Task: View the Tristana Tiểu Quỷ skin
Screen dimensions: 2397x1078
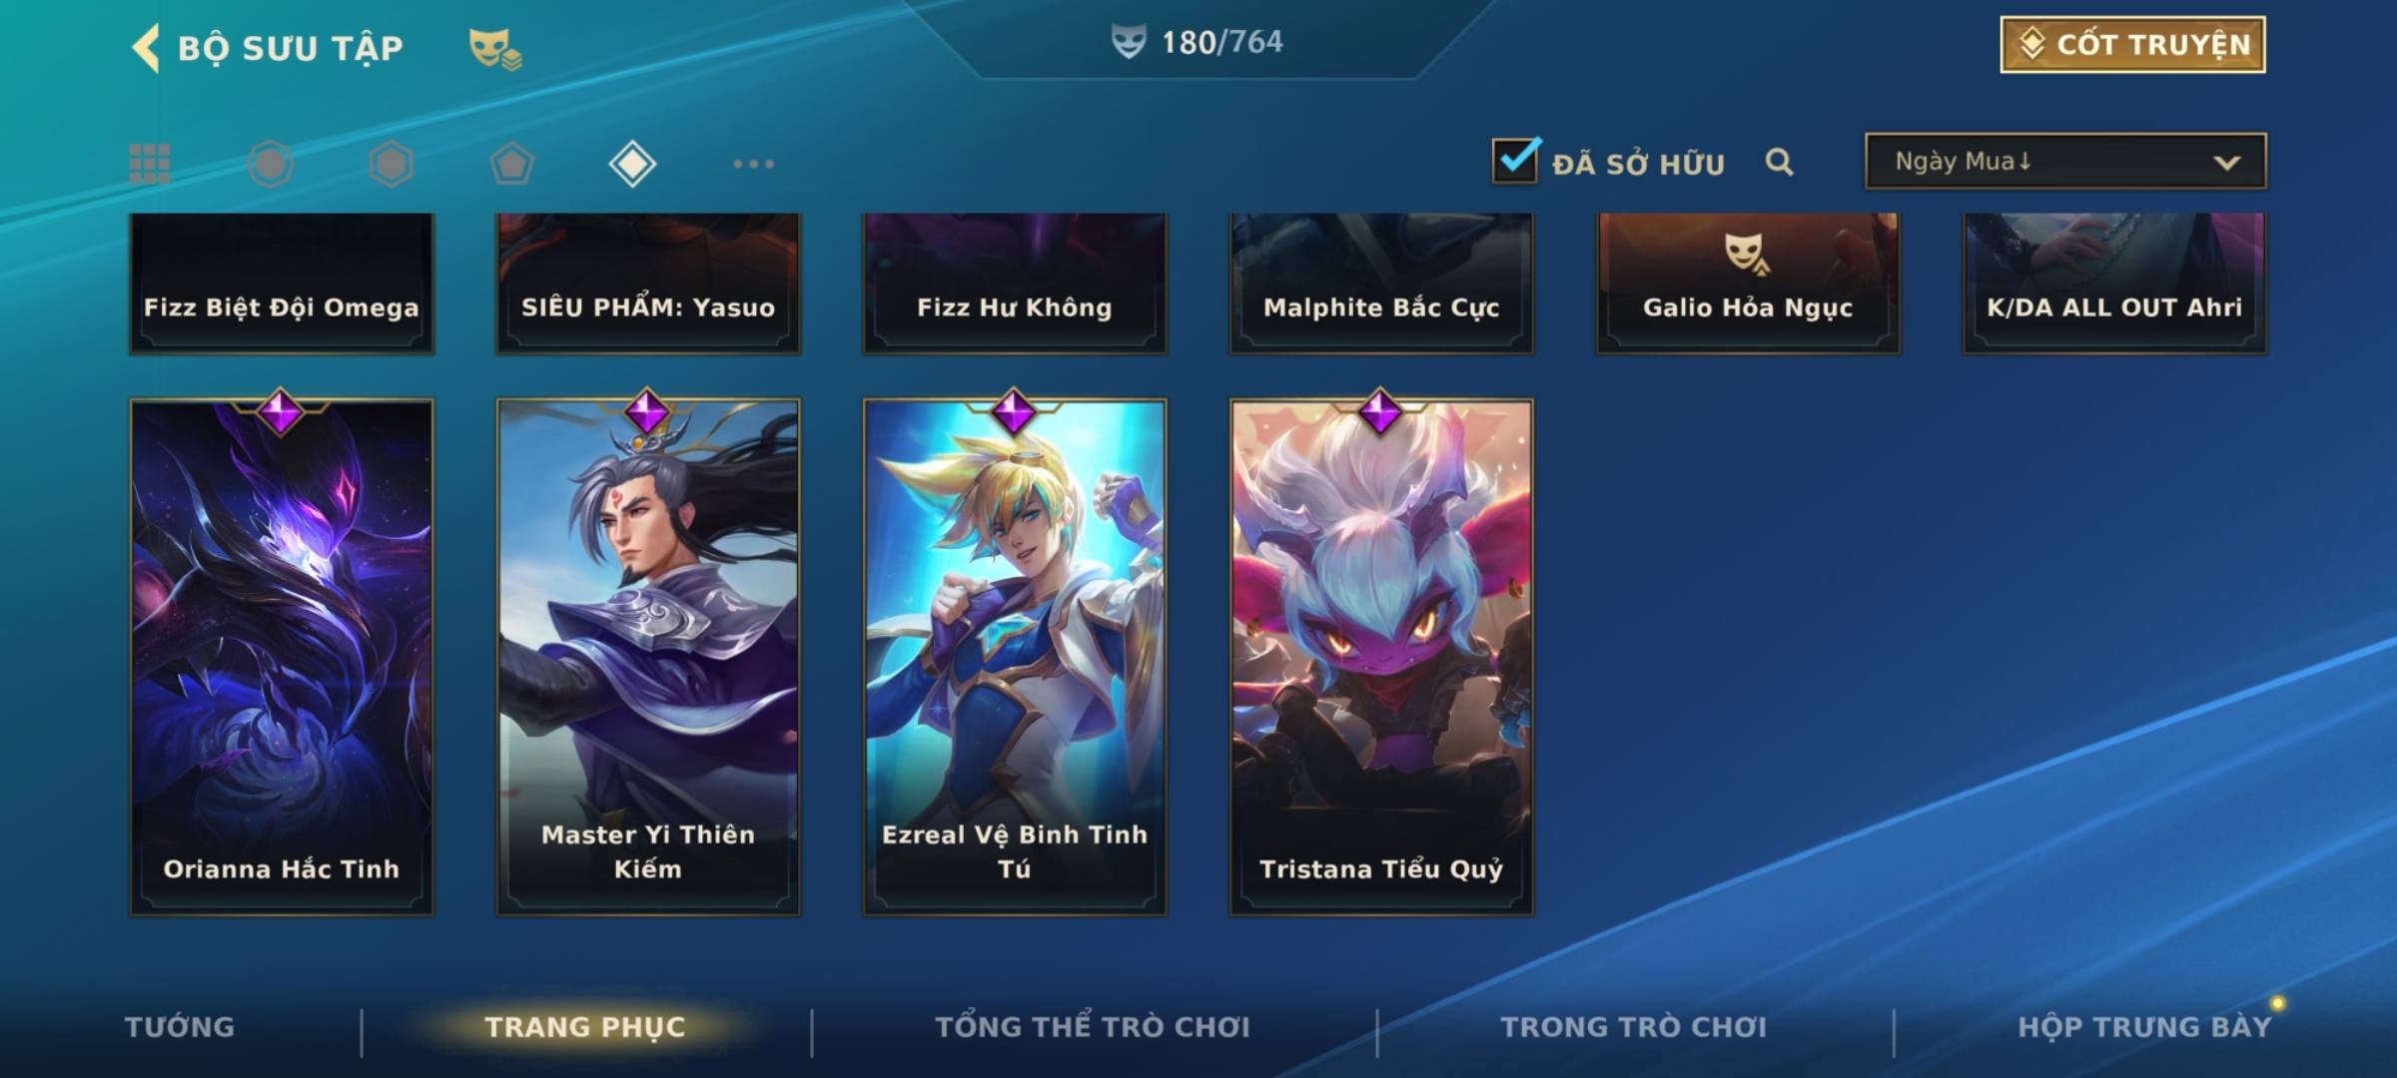Action: tap(1381, 656)
